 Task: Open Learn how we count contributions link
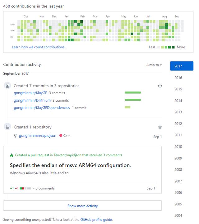39,47
